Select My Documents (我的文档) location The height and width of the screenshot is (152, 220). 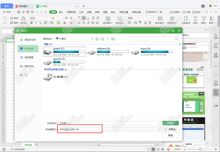pos(28,66)
